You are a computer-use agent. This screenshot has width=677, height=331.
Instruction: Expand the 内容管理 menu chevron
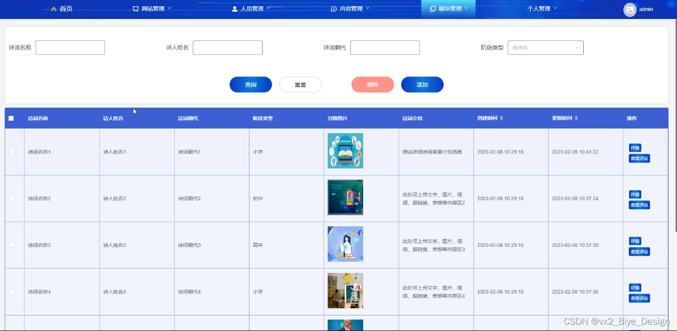click(x=368, y=8)
